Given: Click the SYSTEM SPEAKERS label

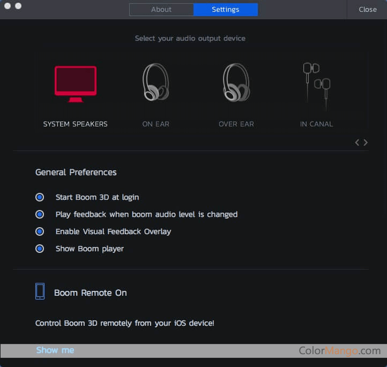Looking at the screenshot, I should pos(76,124).
